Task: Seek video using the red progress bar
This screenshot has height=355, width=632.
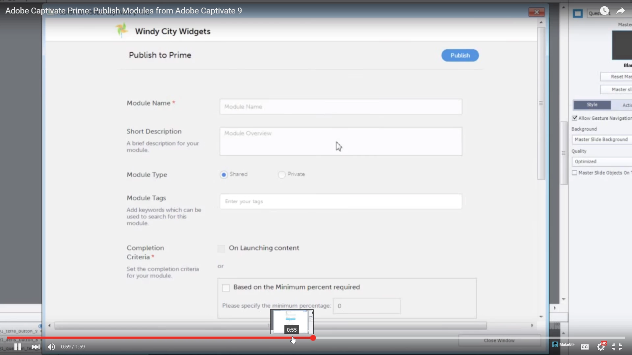Action: (x=165, y=338)
